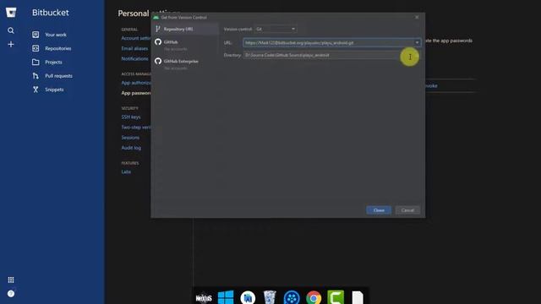Viewport: 541px width, 304px height.
Task: Open Email aliases settings link
Action: tap(134, 49)
